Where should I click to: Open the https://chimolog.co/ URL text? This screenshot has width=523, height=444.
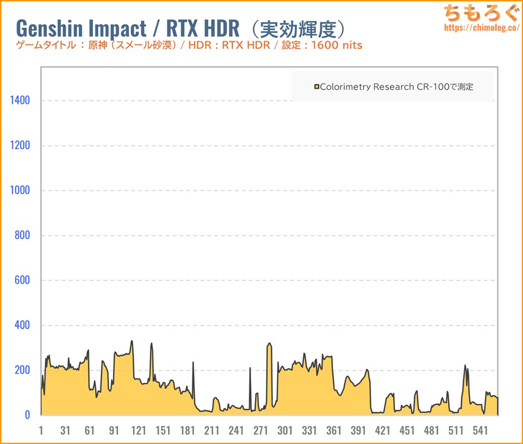tap(481, 28)
